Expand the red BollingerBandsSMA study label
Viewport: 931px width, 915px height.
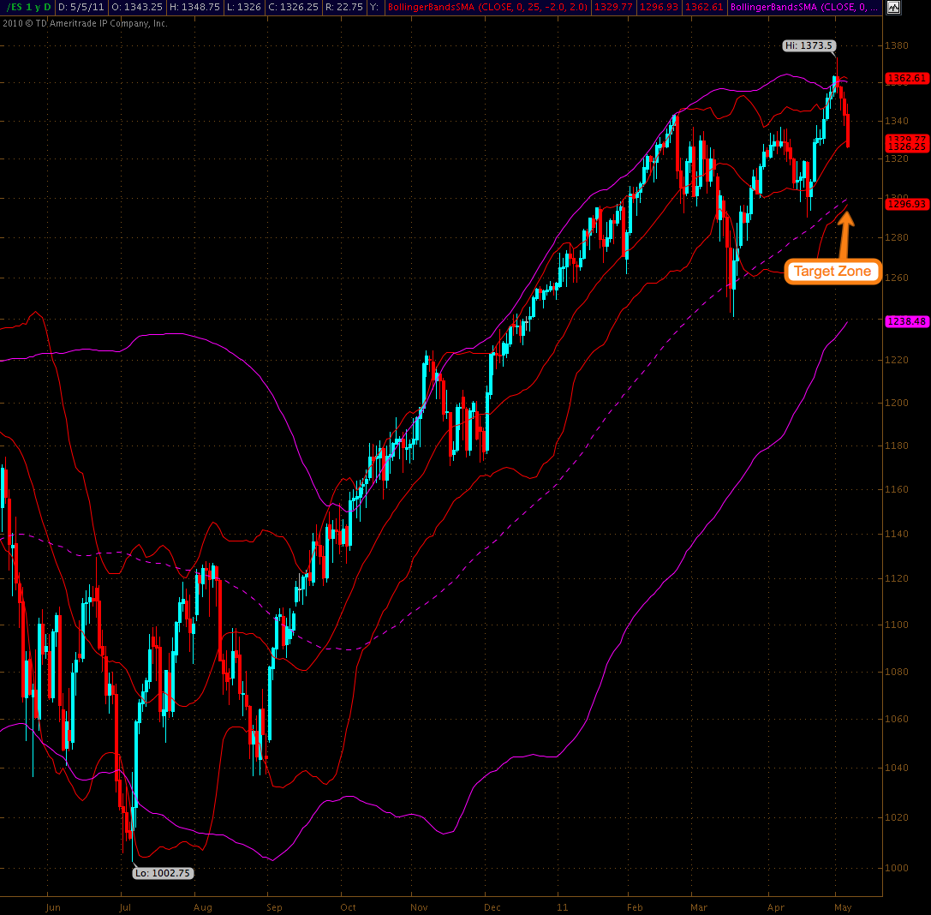click(487, 7)
